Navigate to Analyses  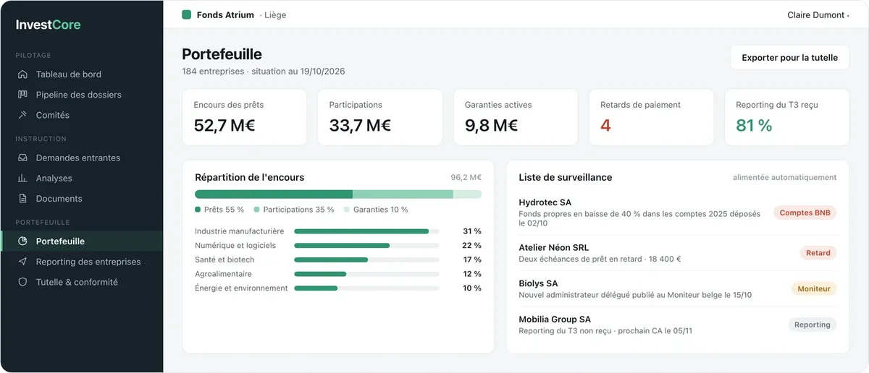coord(81,178)
